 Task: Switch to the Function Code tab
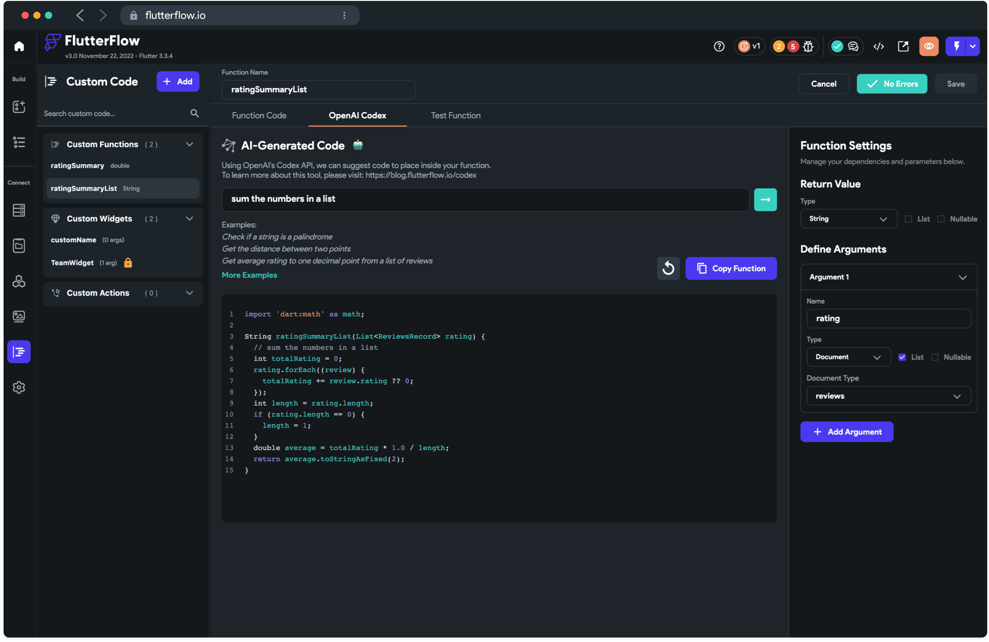click(259, 116)
